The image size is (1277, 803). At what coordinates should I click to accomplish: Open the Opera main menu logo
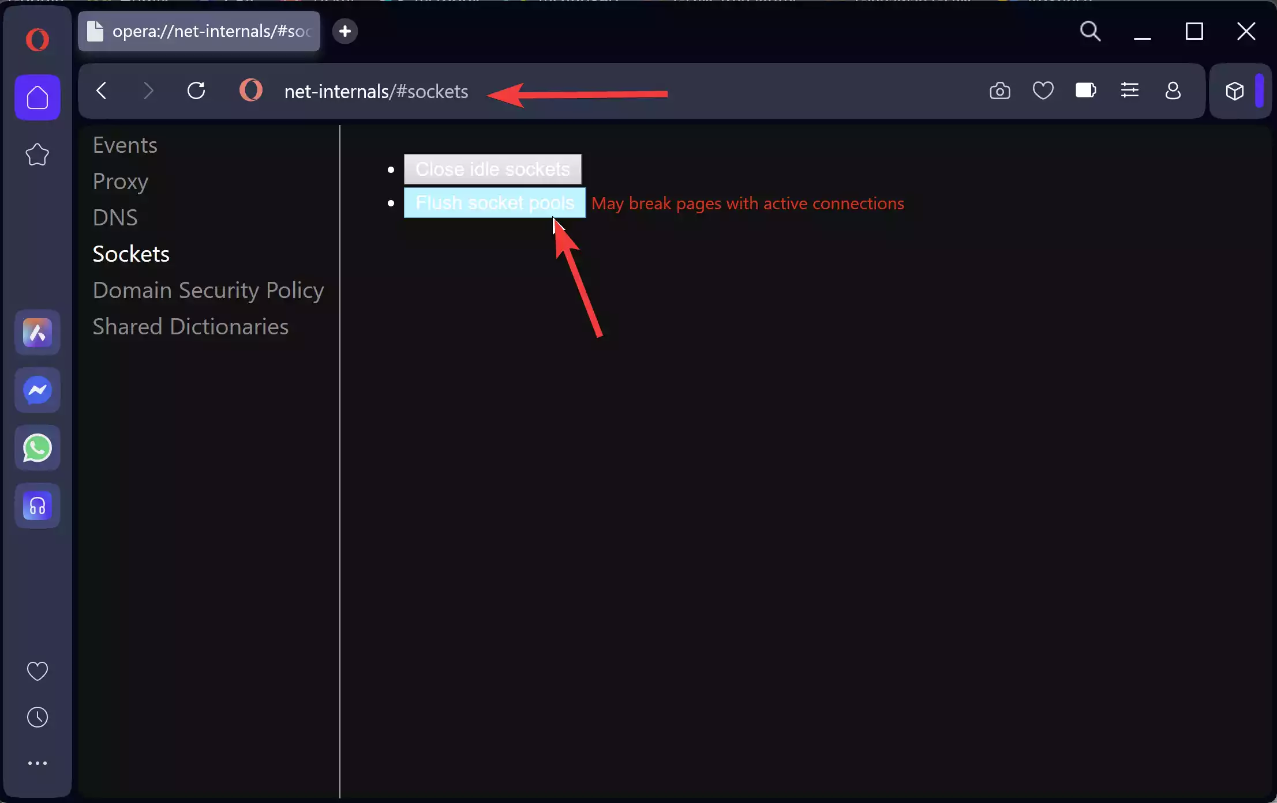coord(38,40)
